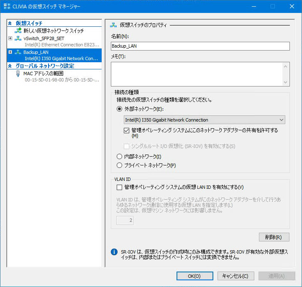Minimize the virtual switch manager window
Image resolution: width=302 pixels, height=287 pixels.
(x=254, y=7)
